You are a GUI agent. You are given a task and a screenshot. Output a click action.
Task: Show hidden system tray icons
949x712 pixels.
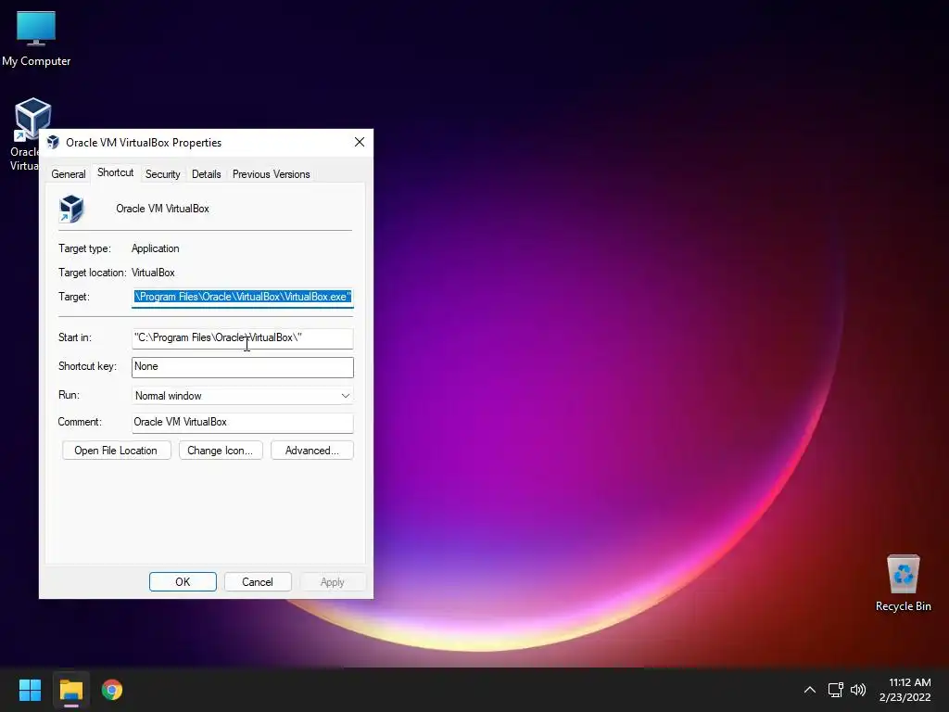(x=810, y=690)
